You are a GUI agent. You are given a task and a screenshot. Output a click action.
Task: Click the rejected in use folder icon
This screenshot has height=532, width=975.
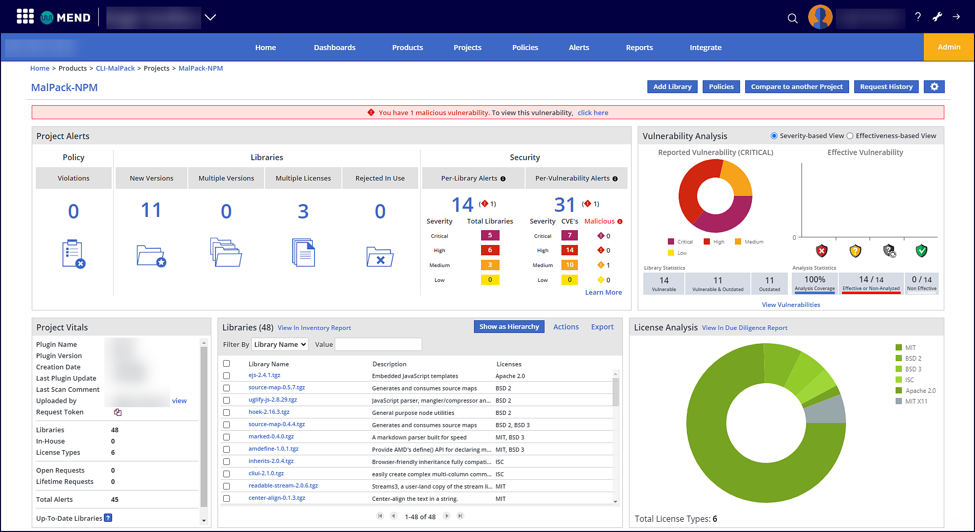point(380,256)
